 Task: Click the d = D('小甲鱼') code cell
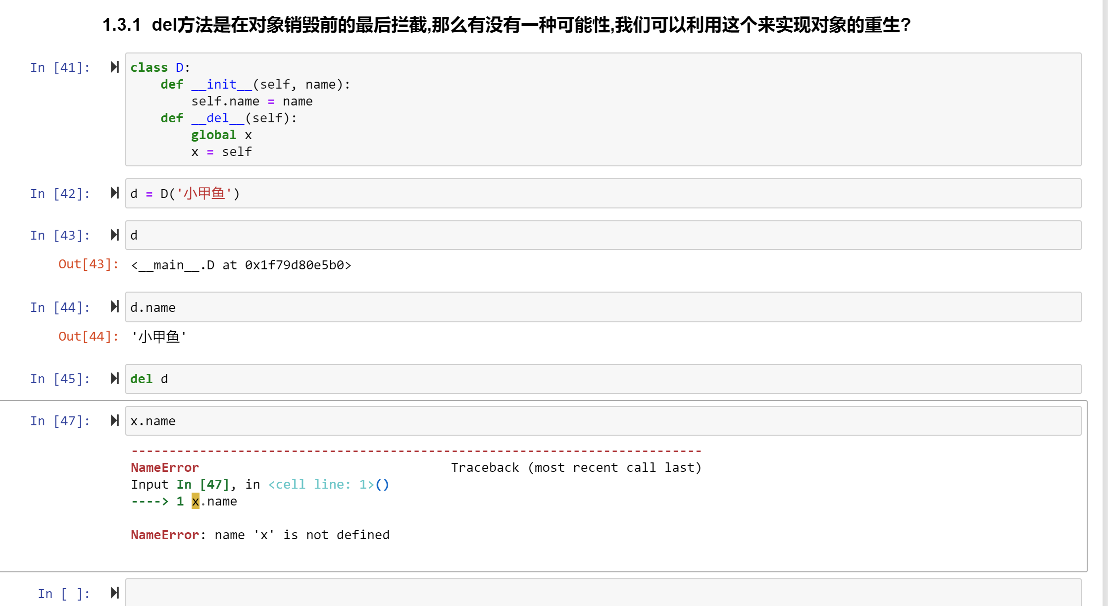tap(603, 194)
